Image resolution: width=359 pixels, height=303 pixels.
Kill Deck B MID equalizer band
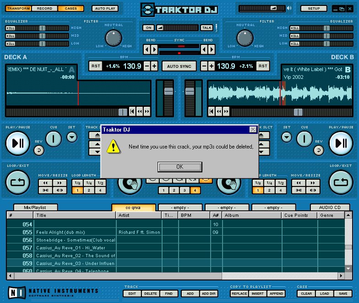click(295, 36)
